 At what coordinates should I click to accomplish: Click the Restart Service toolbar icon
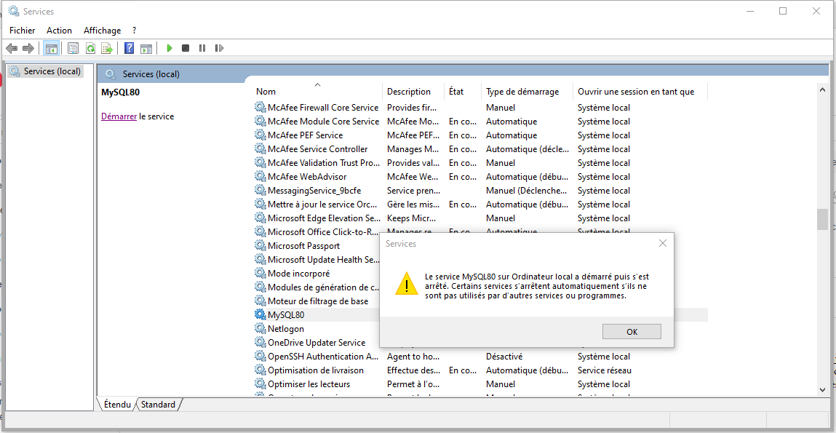pos(219,48)
